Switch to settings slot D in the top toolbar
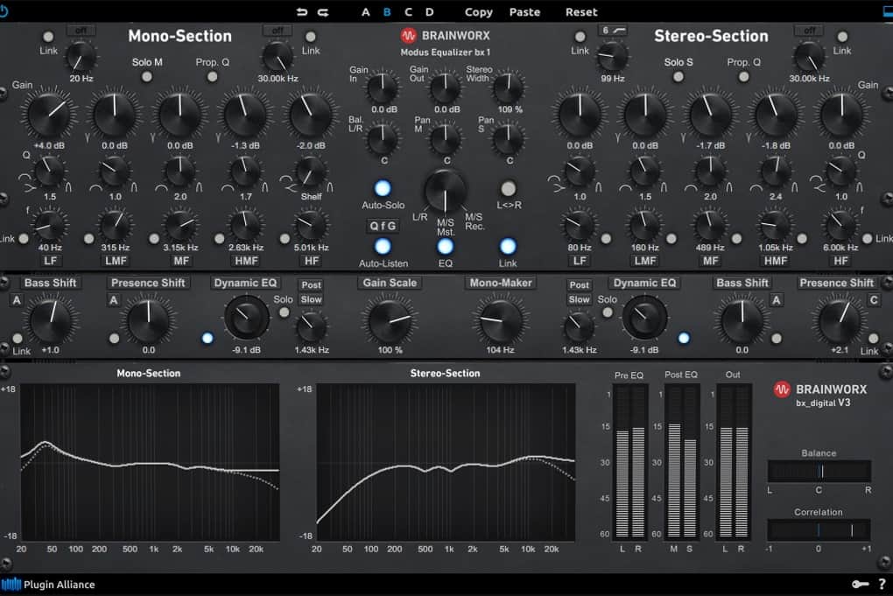Viewport: 893px width, 596px height. point(429,12)
